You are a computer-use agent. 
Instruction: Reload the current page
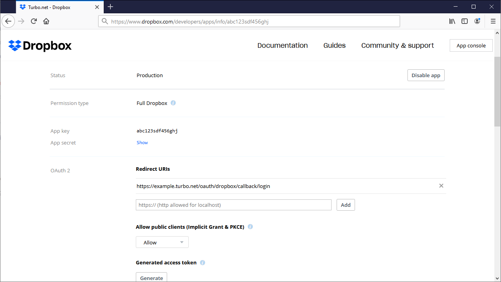(33, 21)
